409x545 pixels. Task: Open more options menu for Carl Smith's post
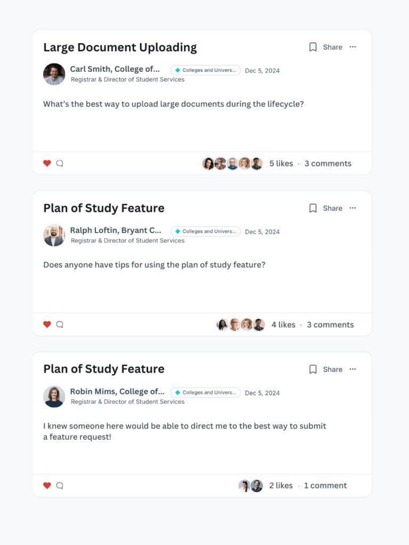click(353, 47)
